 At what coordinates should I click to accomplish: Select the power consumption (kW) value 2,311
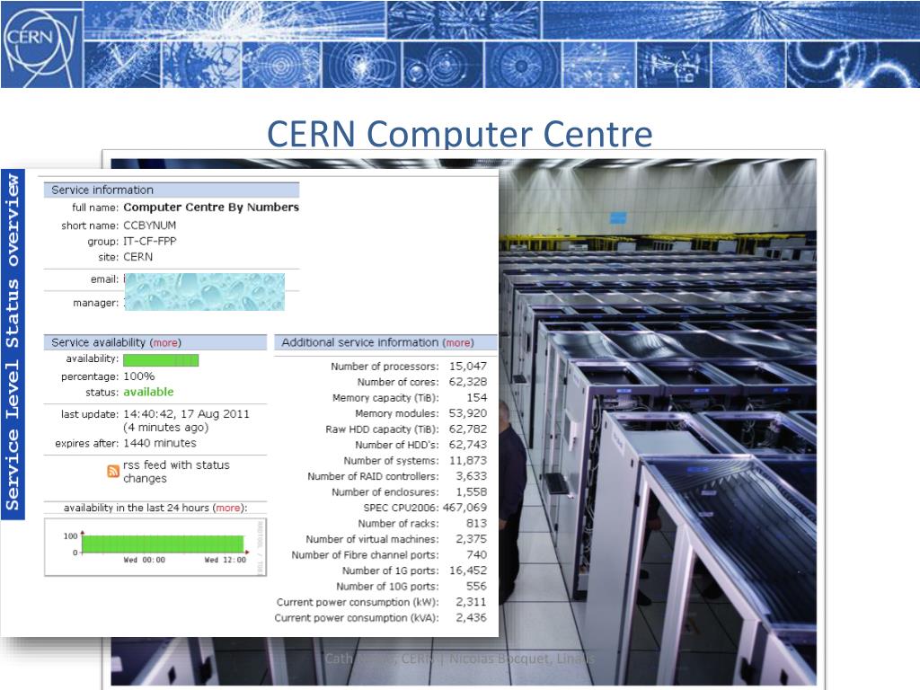pos(472,602)
